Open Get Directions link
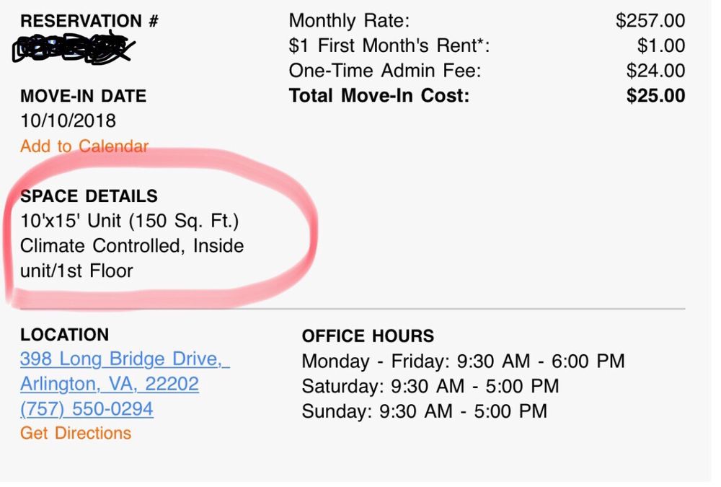 pyautogui.click(x=76, y=433)
